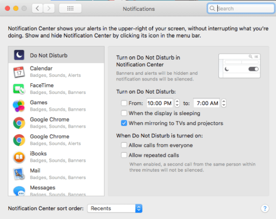Click the FaceTime app icon
276x219 pixels.
tap(19, 89)
